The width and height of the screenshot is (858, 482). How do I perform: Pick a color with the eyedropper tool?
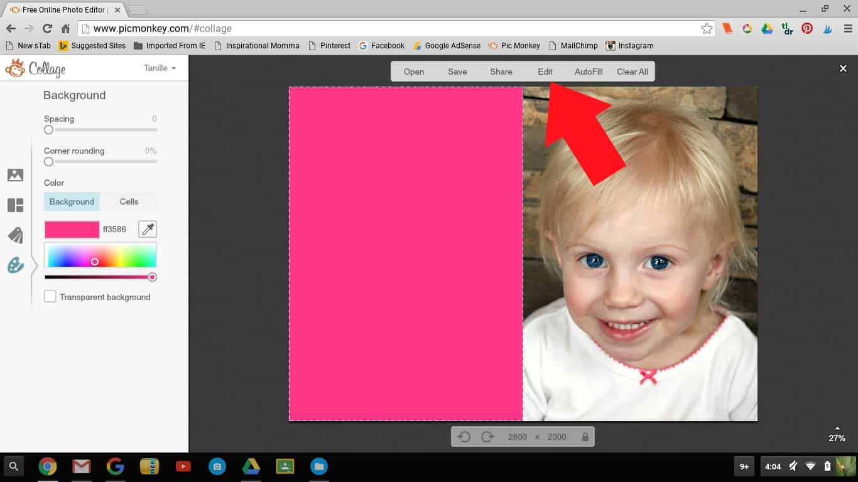(x=148, y=229)
